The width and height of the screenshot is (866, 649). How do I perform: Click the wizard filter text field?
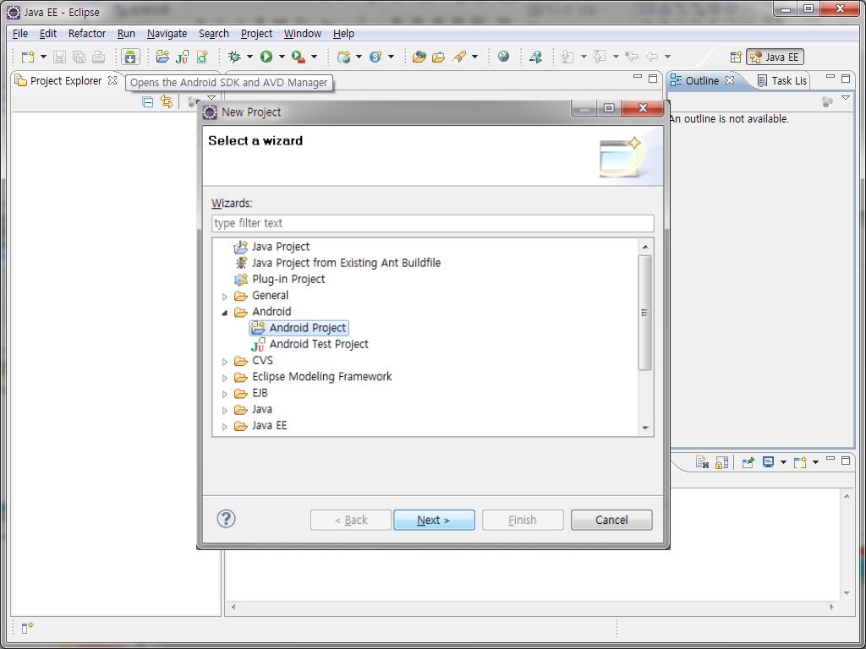tap(432, 223)
